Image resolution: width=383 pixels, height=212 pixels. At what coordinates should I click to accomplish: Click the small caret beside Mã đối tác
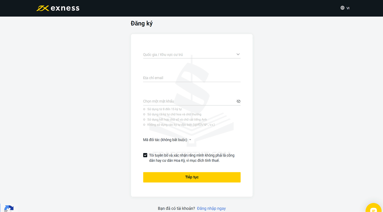[190, 140]
